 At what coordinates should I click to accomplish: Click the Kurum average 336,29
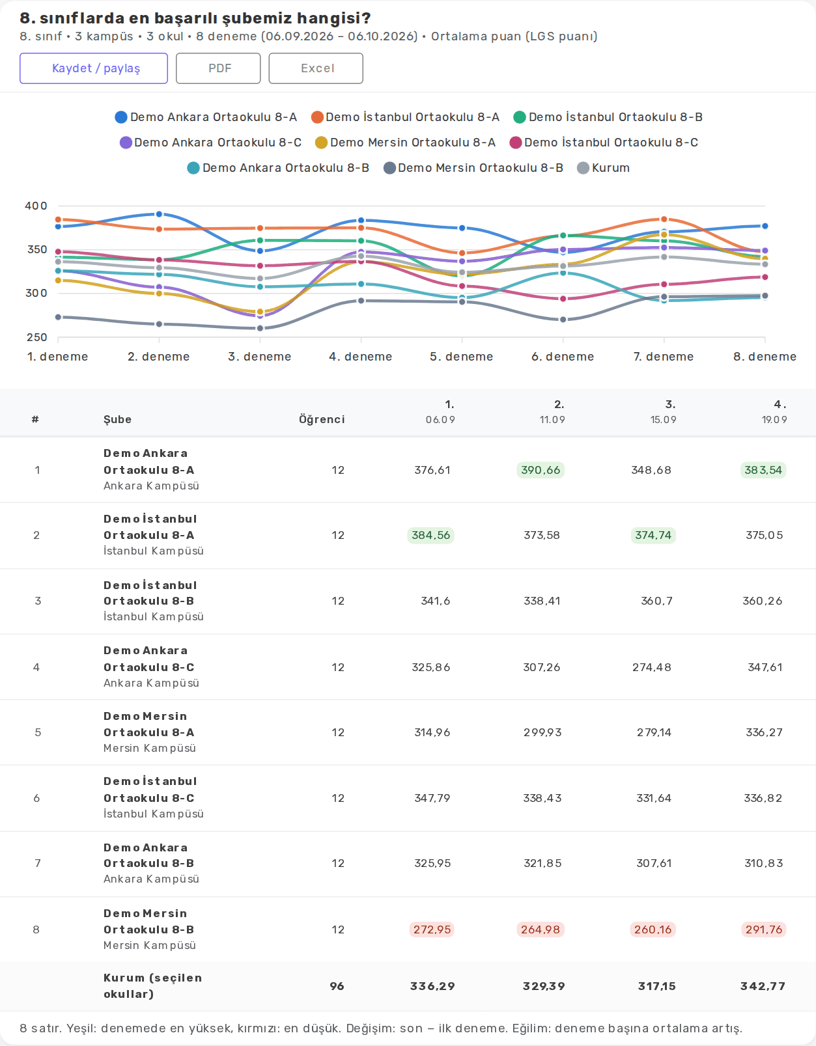[x=432, y=986]
